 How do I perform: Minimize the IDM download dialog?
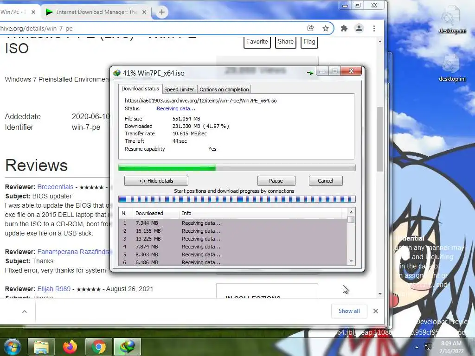tap(322, 71)
